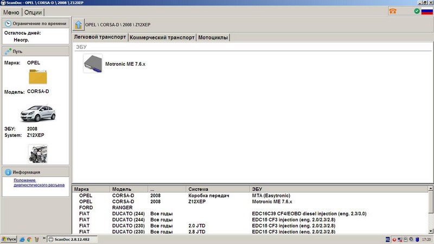Expand the quick launch chevron
434x244 pixels.
click(44, 239)
